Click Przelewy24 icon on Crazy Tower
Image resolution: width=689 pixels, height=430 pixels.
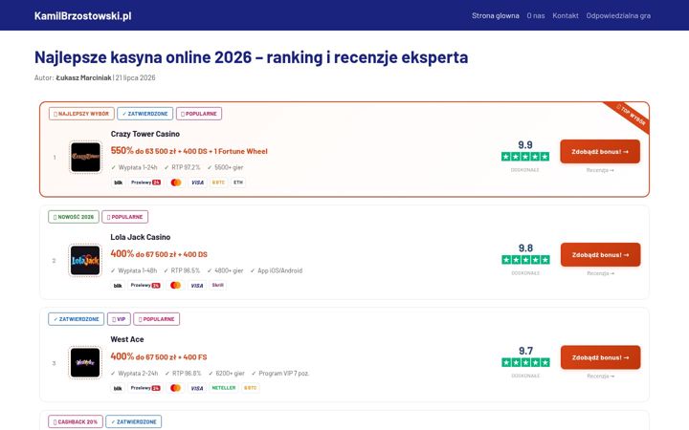tap(145, 183)
